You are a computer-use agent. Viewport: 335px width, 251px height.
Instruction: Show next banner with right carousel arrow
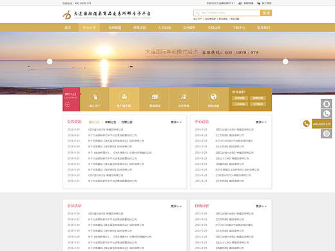click(285, 62)
